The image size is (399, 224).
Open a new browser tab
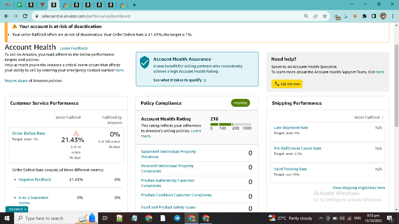[x=134, y=5]
